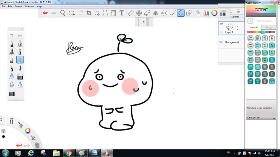Choose the rectangular Selection tool
The image size is (280, 157).
tap(72, 13)
